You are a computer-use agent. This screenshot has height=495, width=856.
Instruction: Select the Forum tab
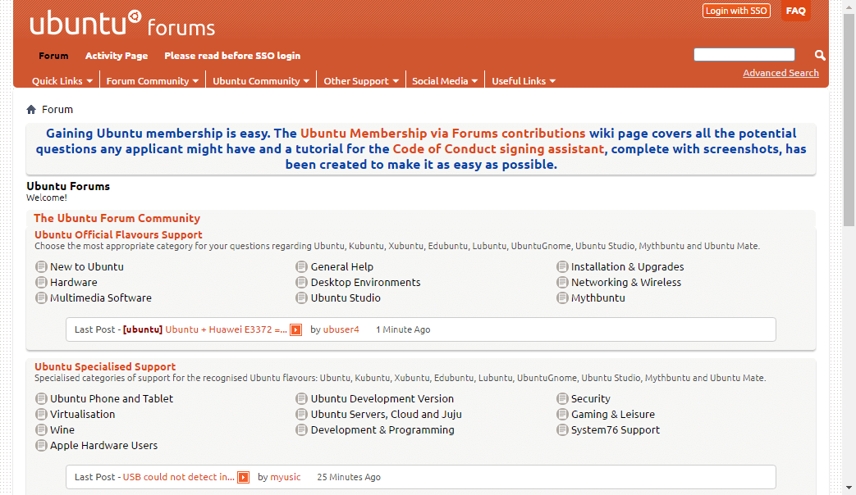pyautogui.click(x=53, y=56)
